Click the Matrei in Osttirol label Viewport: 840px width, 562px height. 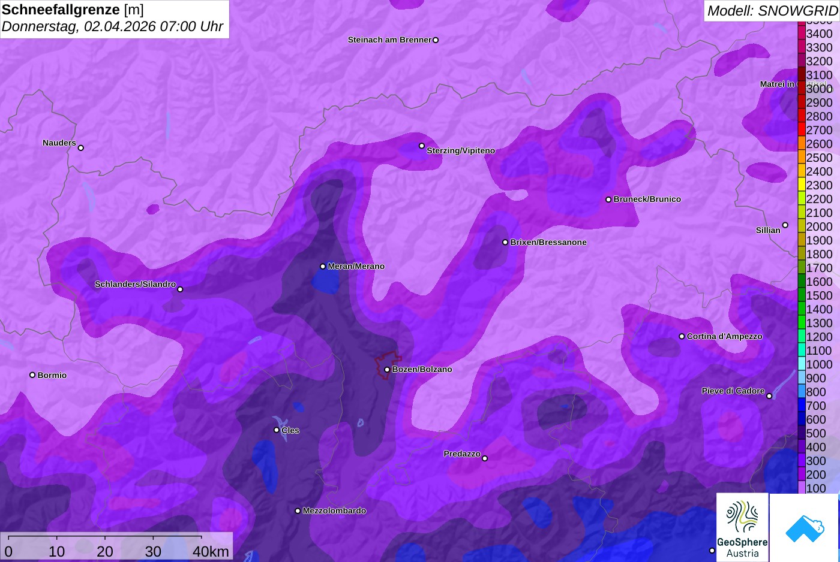pos(792,84)
